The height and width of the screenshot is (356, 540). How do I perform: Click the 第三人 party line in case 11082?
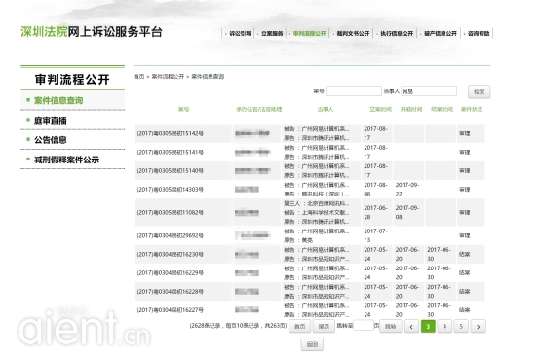coord(317,203)
